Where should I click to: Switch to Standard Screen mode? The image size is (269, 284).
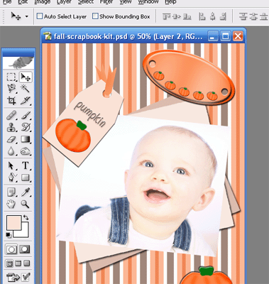point(9,263)
